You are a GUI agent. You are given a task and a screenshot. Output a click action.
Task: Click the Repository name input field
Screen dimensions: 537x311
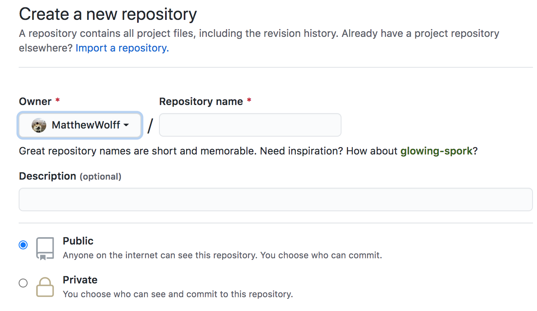249,124
